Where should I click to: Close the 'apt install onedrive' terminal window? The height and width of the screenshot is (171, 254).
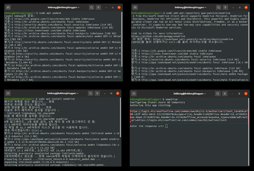[117, 93]
